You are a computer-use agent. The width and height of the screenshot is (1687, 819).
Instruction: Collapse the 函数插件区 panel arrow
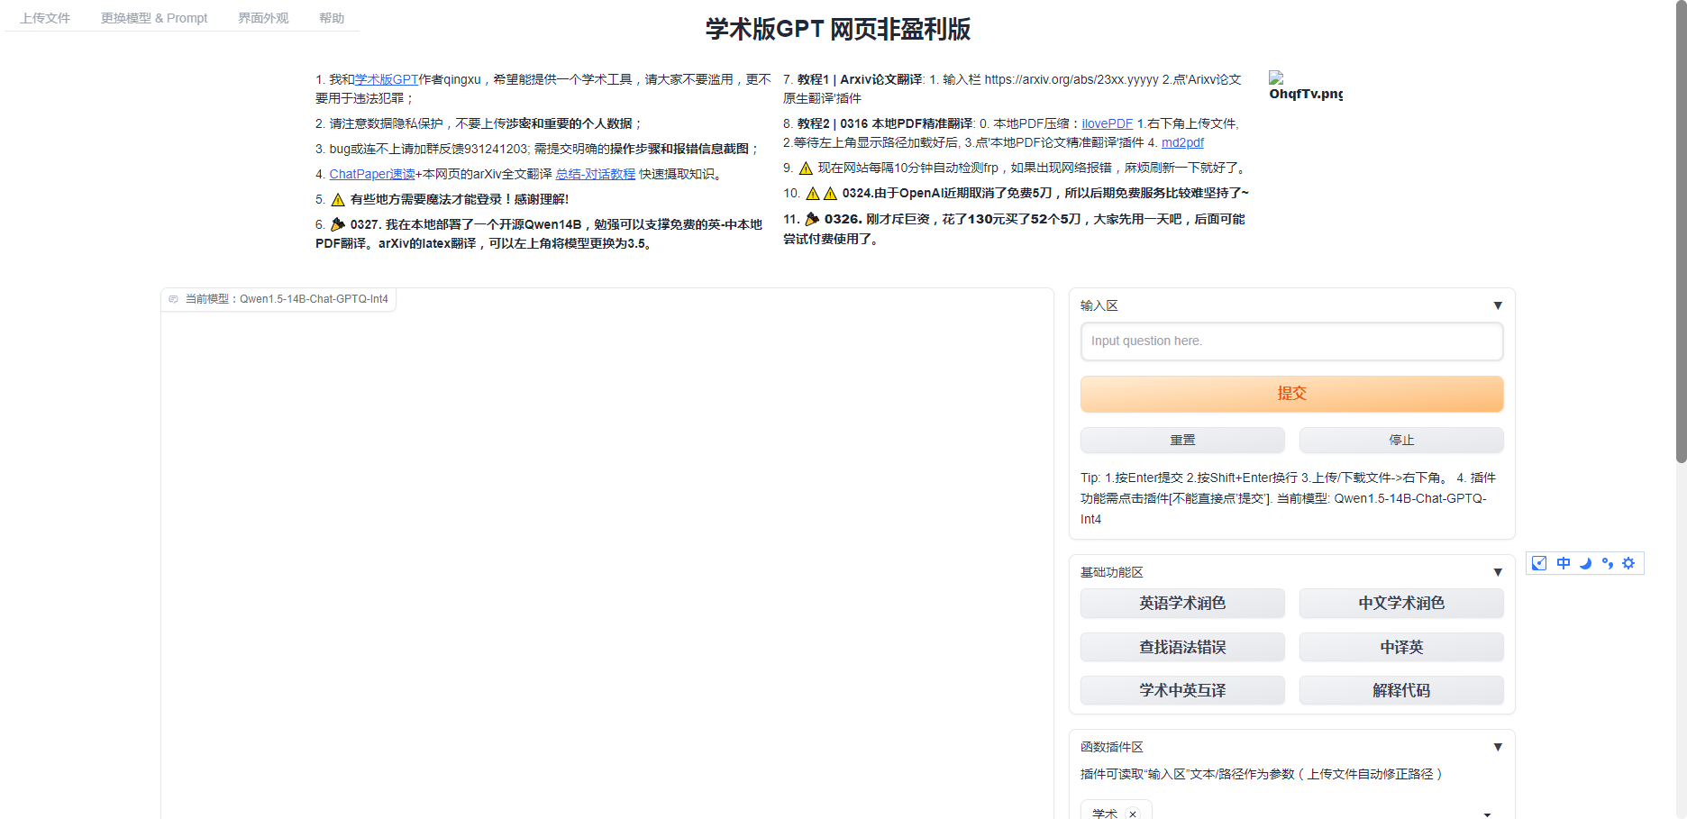(x=1497, y=747)
